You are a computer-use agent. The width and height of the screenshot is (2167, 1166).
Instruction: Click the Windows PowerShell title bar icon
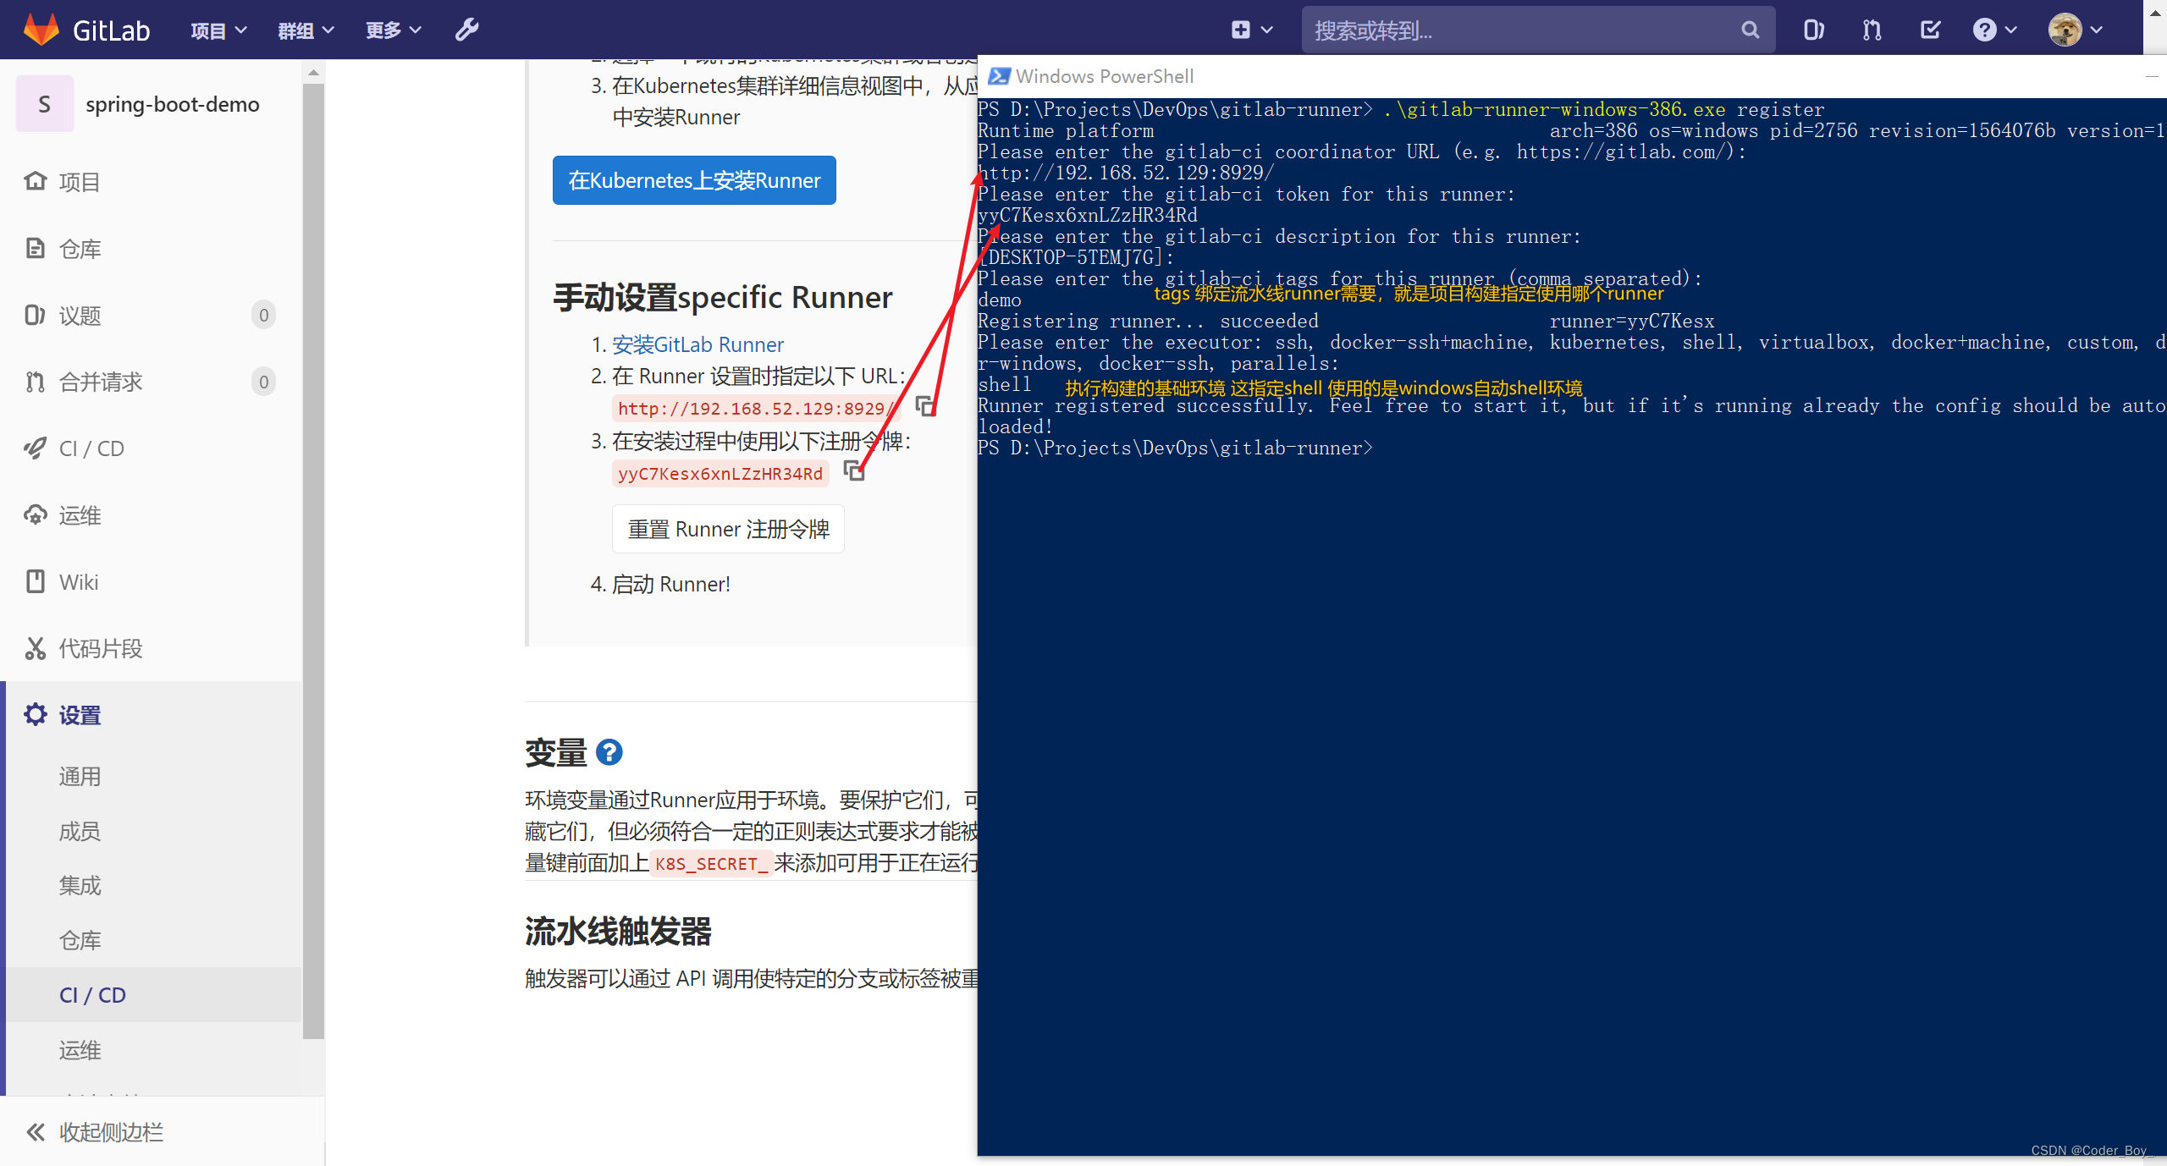pos(998,76)
